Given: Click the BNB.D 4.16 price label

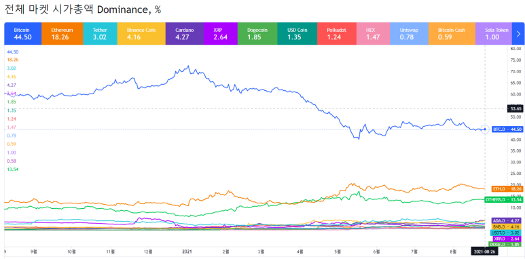Looking at the screenshot, I should coord(506,226).
